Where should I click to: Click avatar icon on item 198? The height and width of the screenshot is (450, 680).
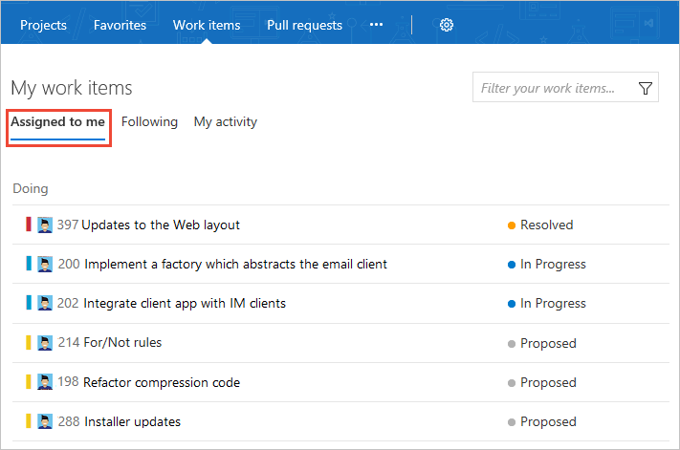[45, 381]
